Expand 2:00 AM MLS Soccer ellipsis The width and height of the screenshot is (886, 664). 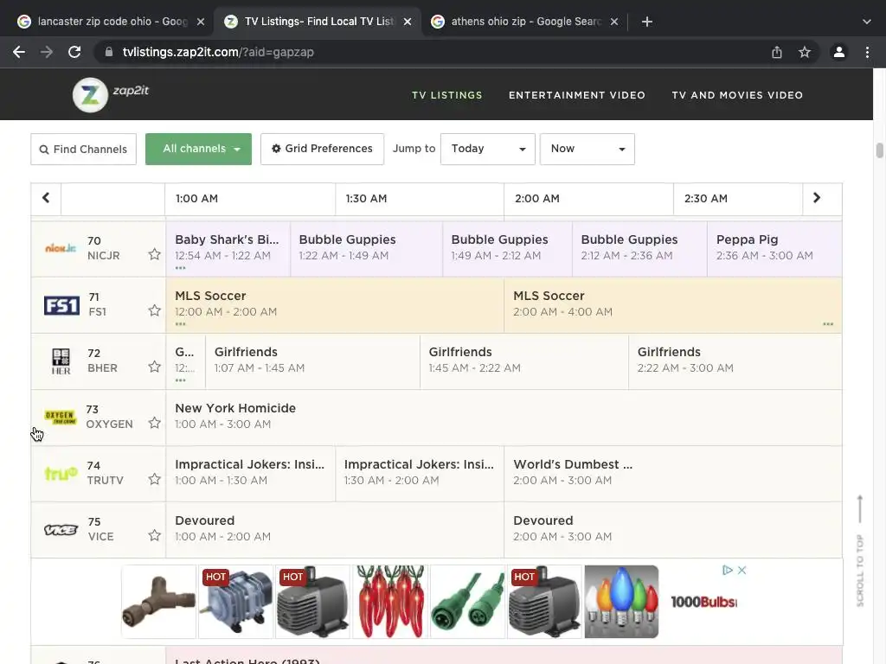tap(828, 324)
